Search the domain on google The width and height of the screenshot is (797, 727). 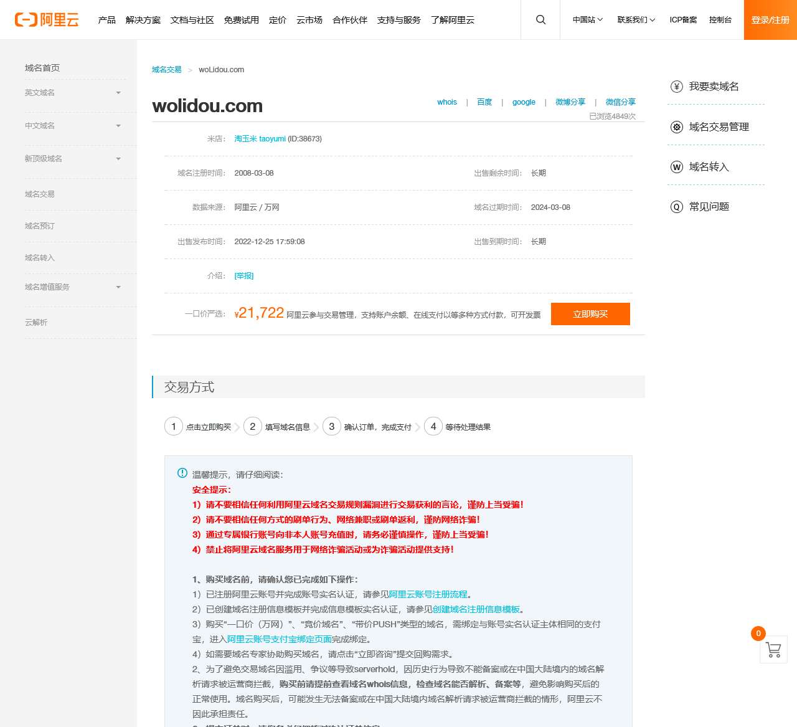point(524,102)
